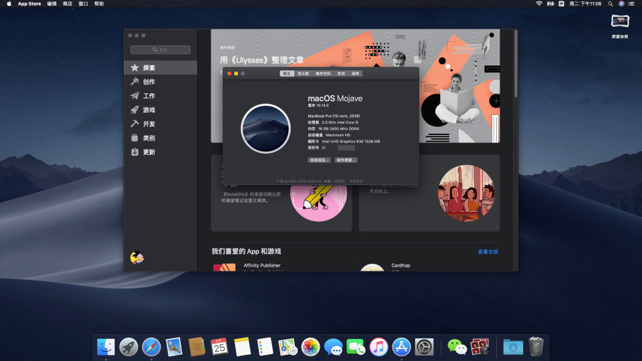Open iTunes from the Dock

[379, 347]
